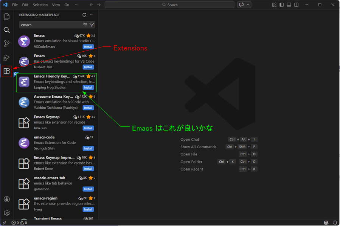
Task: Refresh the extensions marketplace list
Action: coord(84,15)
